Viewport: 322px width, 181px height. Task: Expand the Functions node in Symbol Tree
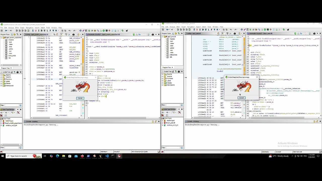(1, 79)
